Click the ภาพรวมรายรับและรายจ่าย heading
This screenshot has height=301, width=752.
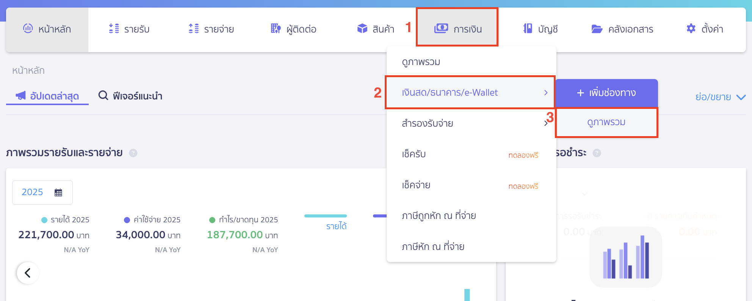point(64,153)
